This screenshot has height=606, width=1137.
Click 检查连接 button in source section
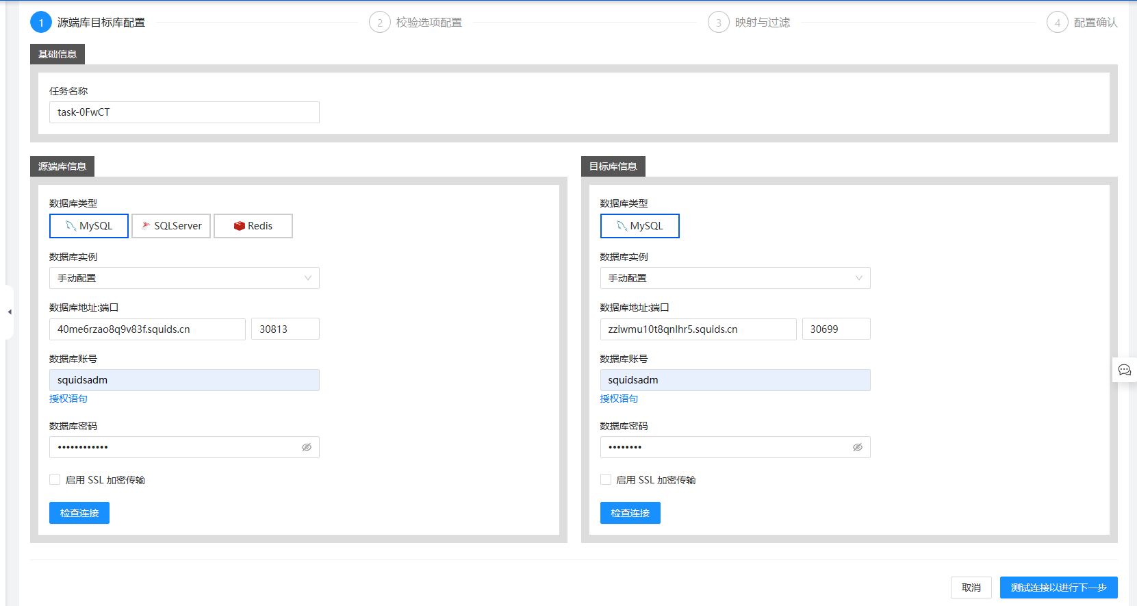(x=79, y=513)
